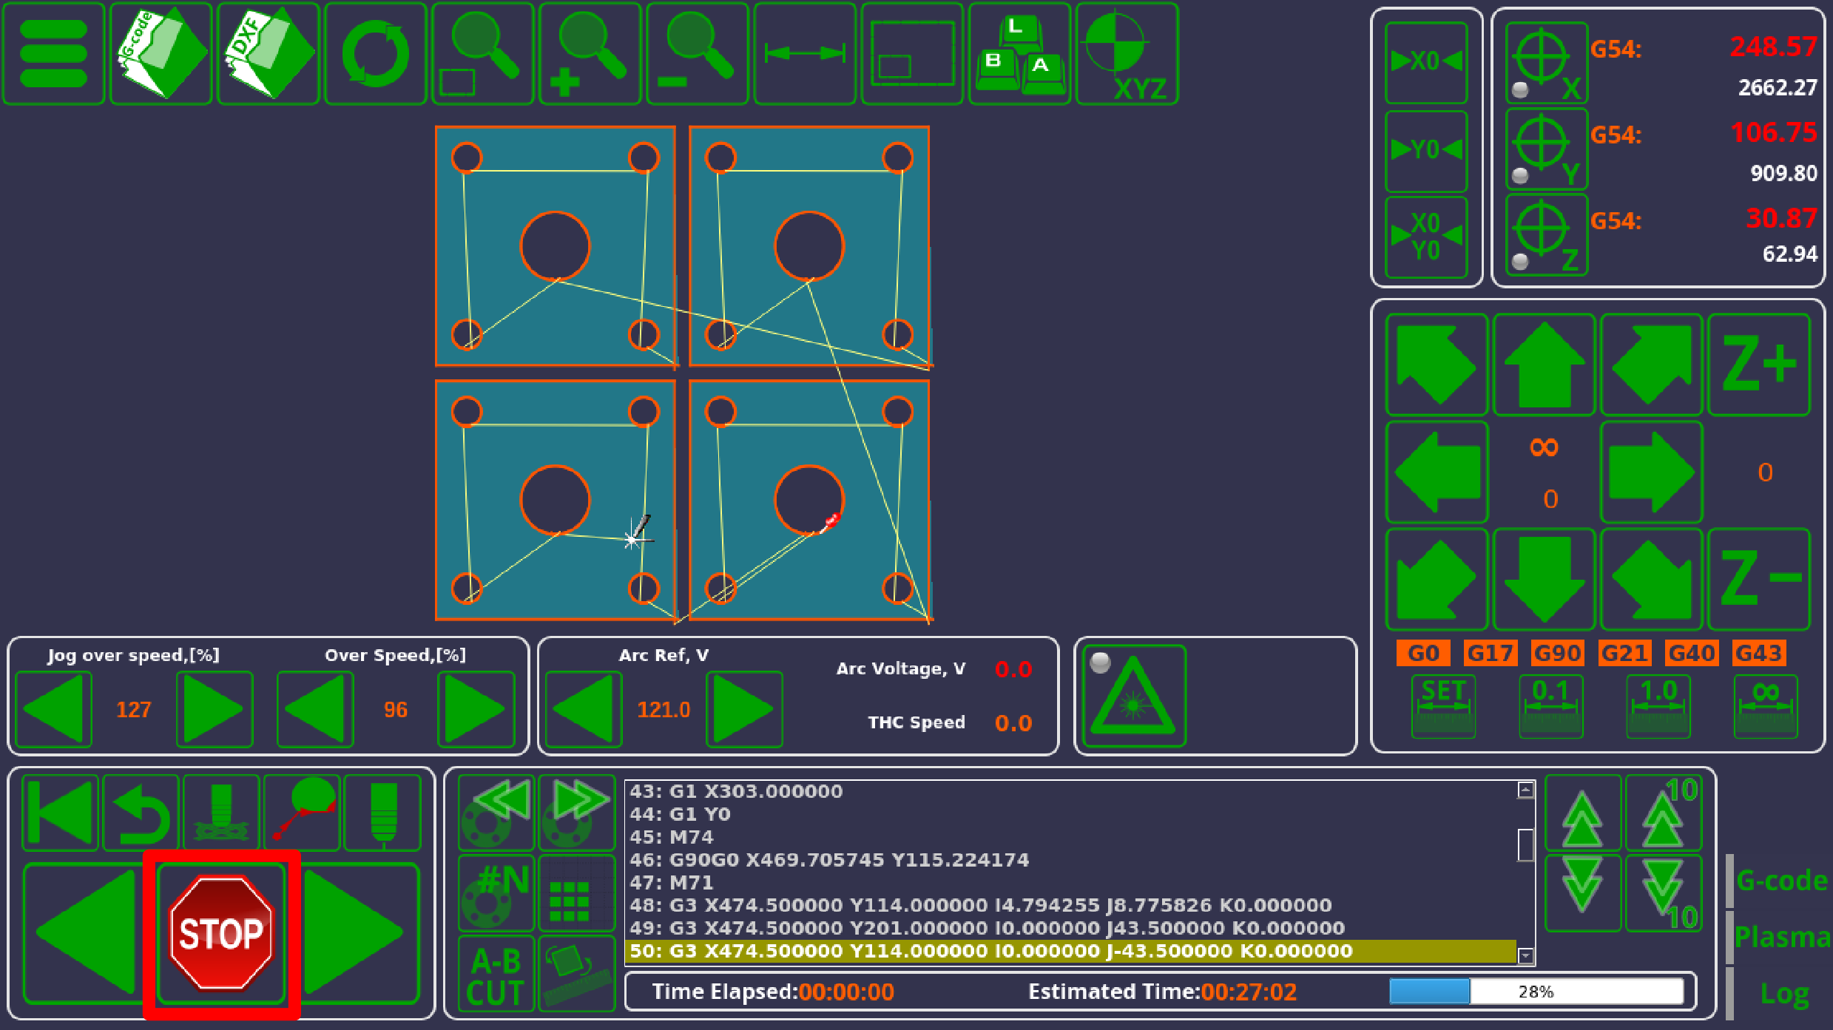This screenshot has width=1833, height=1030.
Task: Zoom in on the toolpath view
Action: tap(590, 54)
